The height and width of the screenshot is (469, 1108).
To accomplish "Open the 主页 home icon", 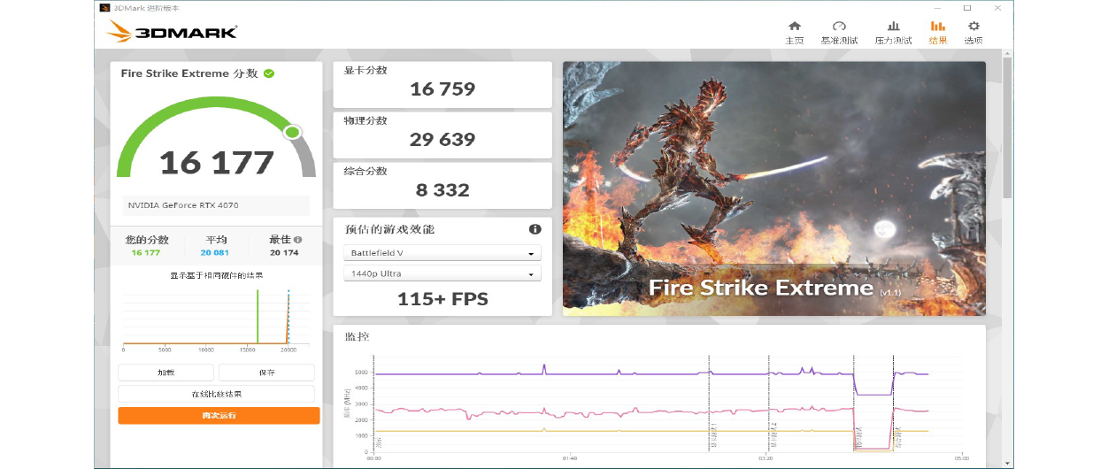I will click(795, 27).
